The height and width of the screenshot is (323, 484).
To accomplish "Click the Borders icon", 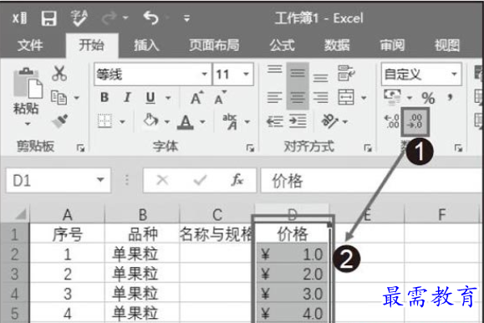I will 105,120.
